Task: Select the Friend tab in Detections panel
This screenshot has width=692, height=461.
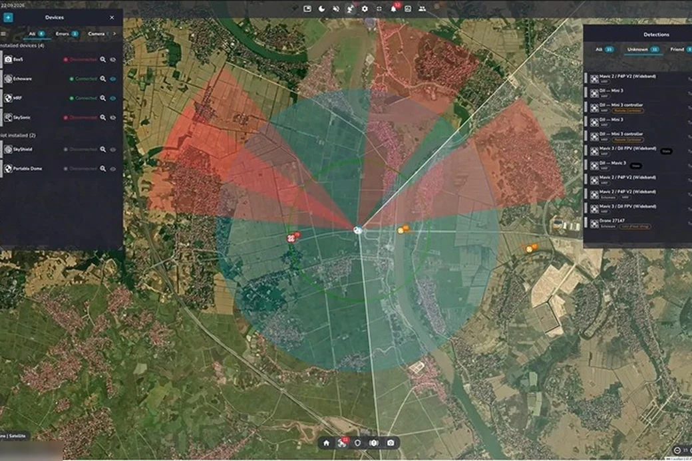Action: click(x=680, y=49)
